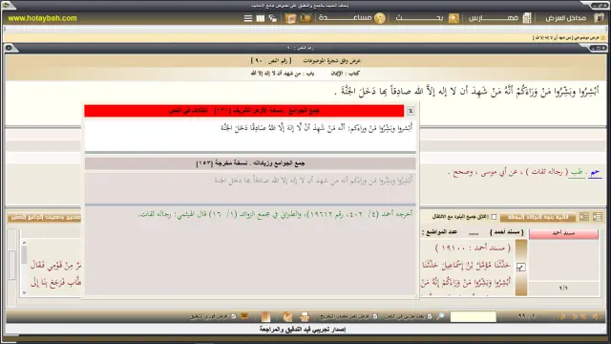Click the book page icon in bottom toolbar

(x=265, y=316)
